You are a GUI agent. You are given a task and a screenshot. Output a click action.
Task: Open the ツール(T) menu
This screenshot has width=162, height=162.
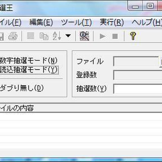coord(76,23)
